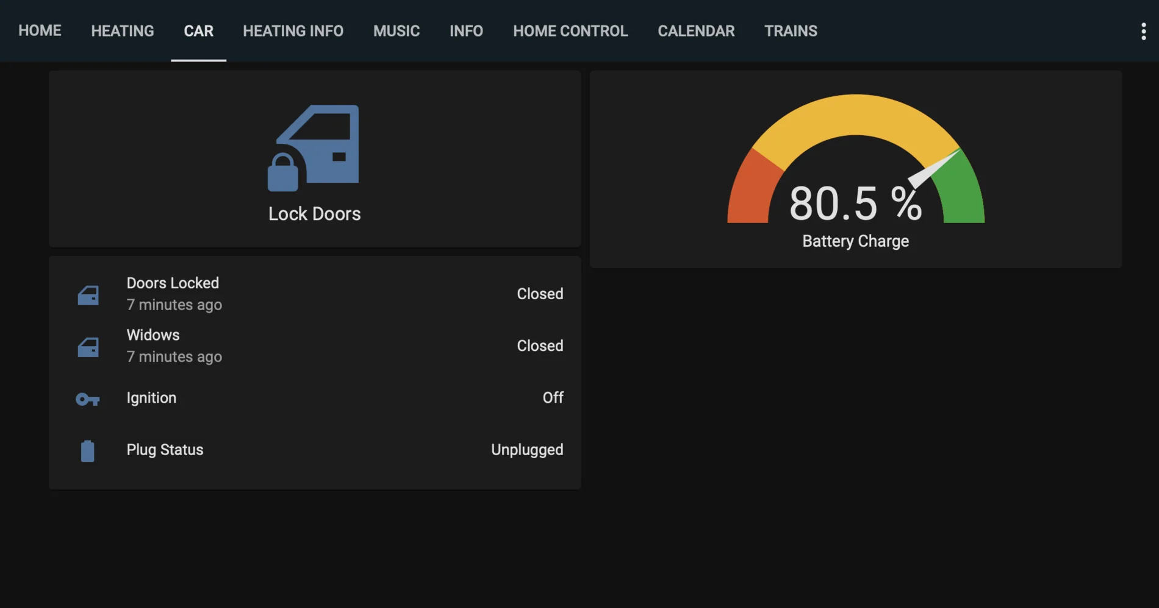Select the CAR tab

199,31
